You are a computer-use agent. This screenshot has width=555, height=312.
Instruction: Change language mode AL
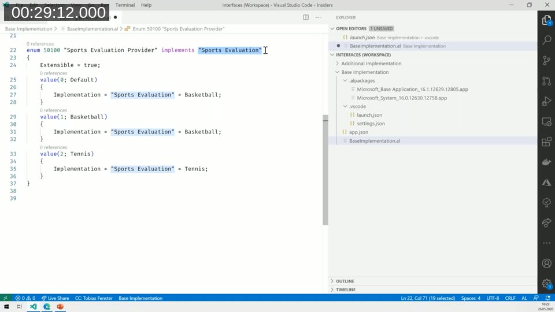(524, 298)
